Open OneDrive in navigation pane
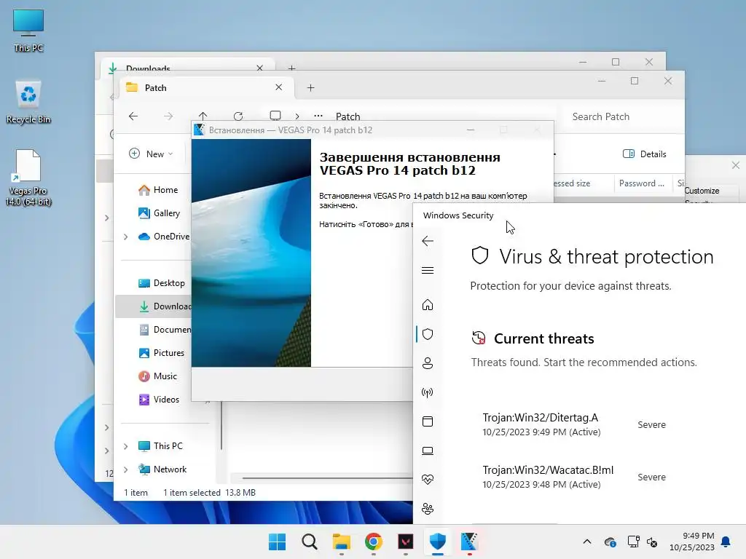Viewport: 746px width, 559px height. 164,237
